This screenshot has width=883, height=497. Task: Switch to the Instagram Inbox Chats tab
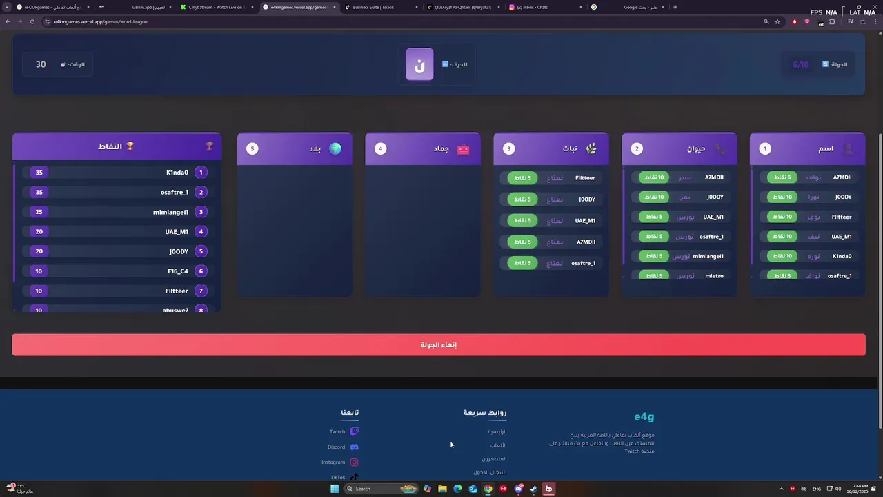(x=546, y=7)
